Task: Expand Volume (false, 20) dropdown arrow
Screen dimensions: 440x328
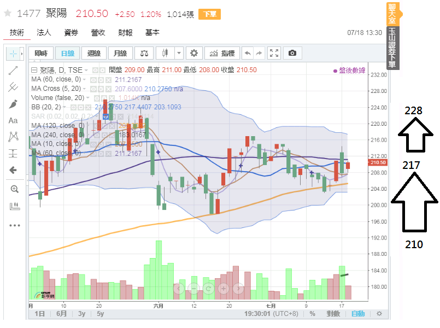Action: (x=88, y=98)
